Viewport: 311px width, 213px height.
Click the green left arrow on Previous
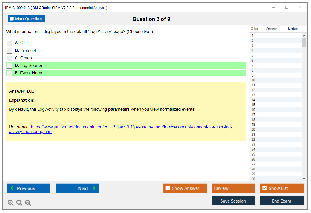click(12, 188)
